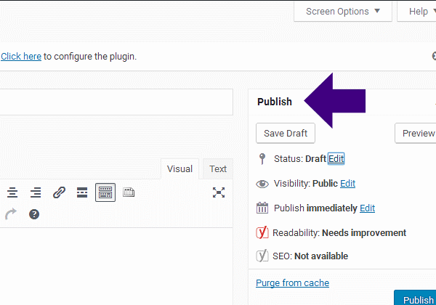The width and height of the screenshot is (436, 305).
Task: Expand the Help dropdown
Action: tap(420, 11)
